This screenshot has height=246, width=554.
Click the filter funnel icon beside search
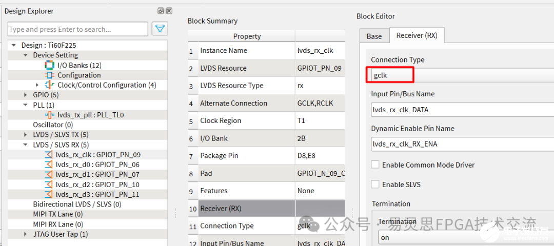160,29
